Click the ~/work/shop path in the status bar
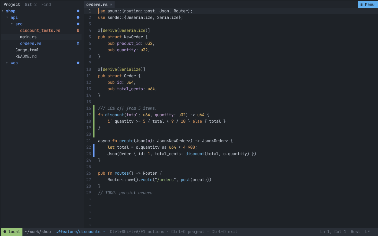 tap(38, 232)
